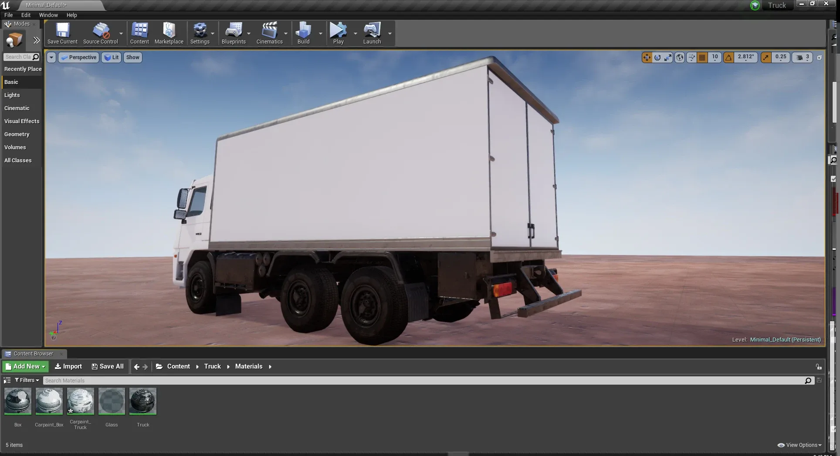840x456 pixels.
Task: Toggle rotation angle snapping
Action: (728, 57)
